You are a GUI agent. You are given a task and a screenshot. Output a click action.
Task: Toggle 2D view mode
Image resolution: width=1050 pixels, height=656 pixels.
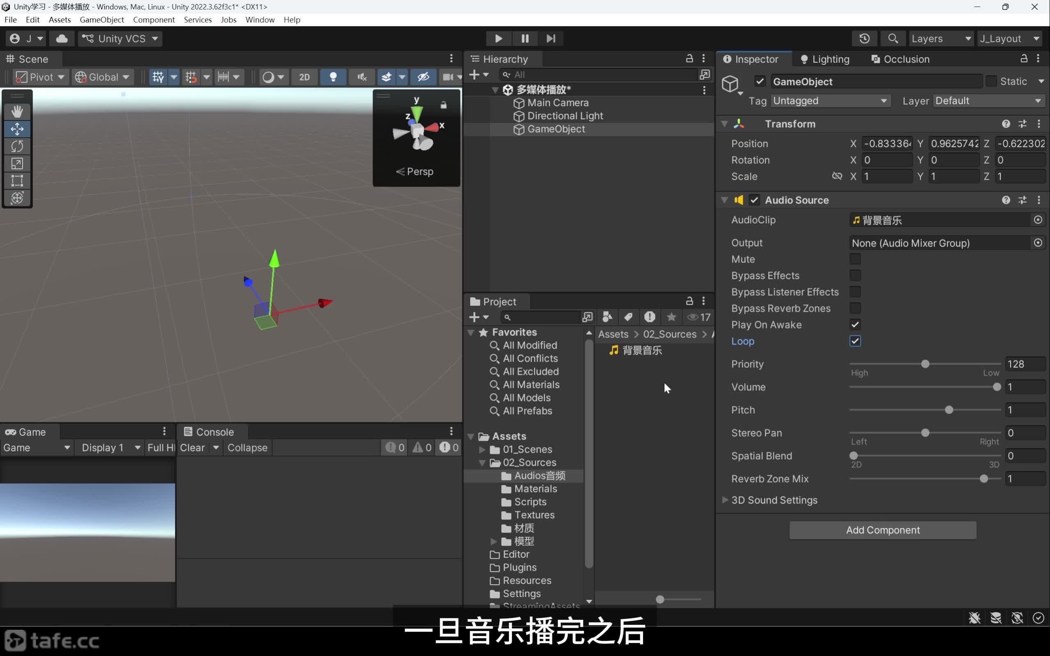click(304, 77)
